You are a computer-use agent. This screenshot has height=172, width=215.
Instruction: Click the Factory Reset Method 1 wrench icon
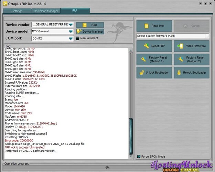pos(143,60)
